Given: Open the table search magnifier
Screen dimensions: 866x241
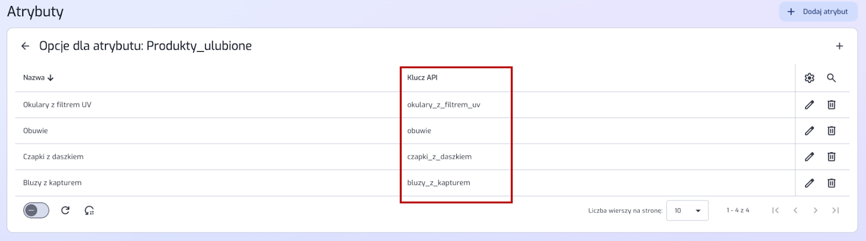Looking at the screenshot, I should (x=831, y=78).
